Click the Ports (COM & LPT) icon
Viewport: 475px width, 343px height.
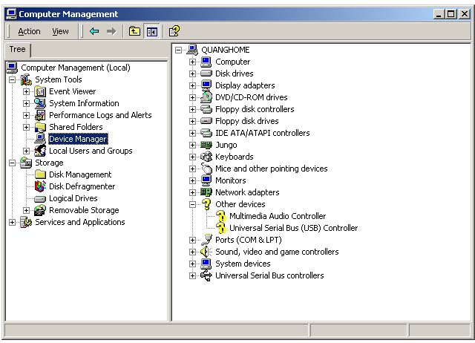click(206, 240)
